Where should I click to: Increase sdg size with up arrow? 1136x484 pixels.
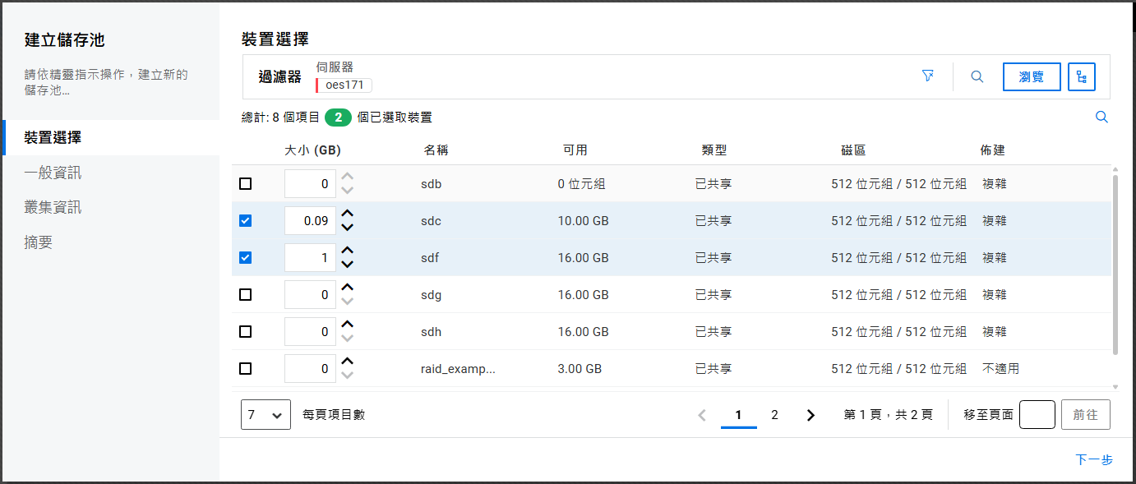point(348,288)
